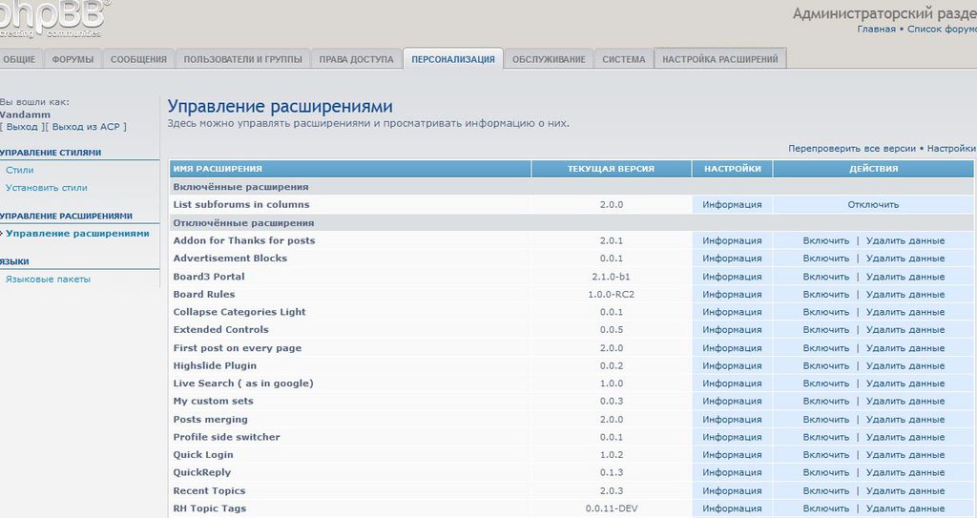The image size is (977, 518).
Task: View Информация for Board Rules extension
Action: 732,295
